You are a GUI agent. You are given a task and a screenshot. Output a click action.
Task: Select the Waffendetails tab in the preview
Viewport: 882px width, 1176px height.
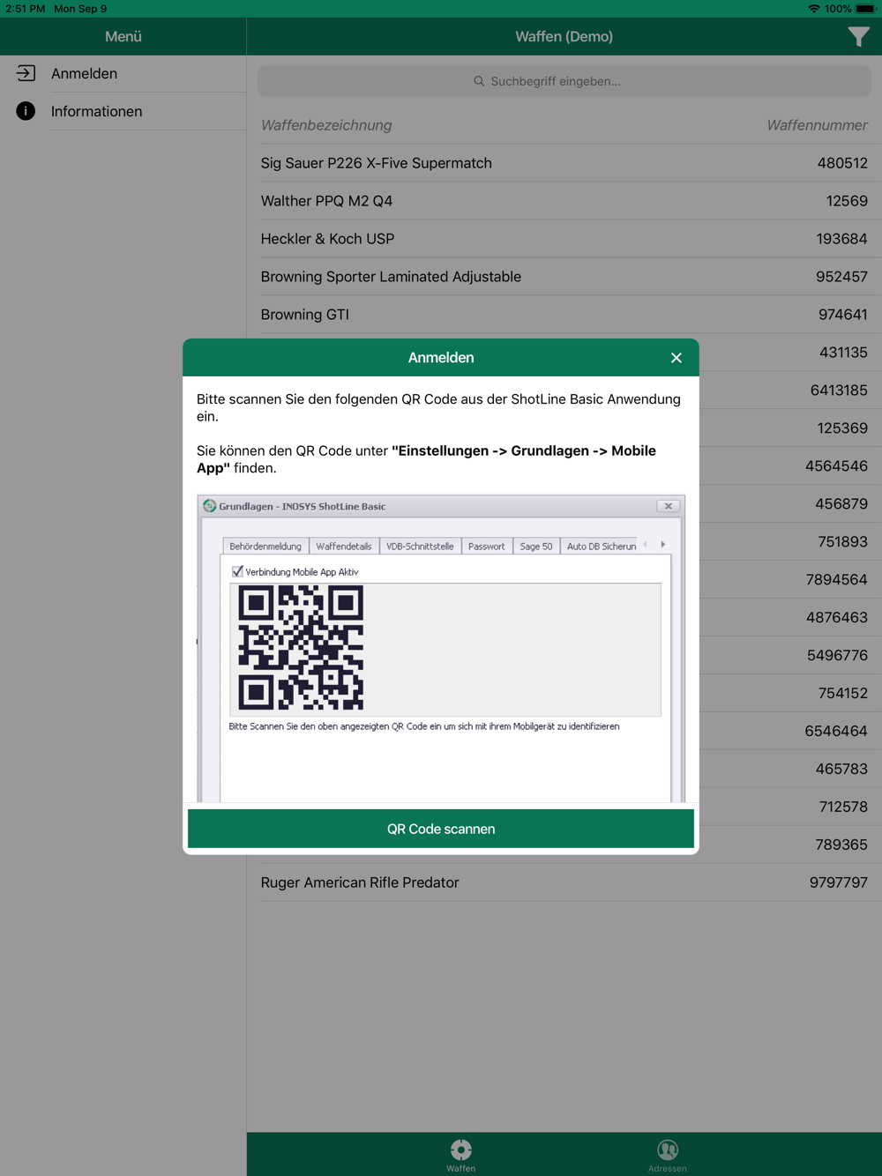click(x=344, y=547)
